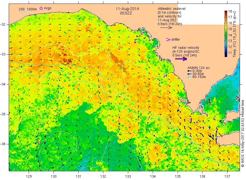The height and width of the screenshot is (180, 246).
Task: Click latitude axis label -33
Action: point(3,54)
